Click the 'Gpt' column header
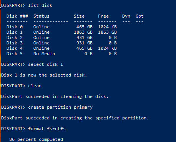176x142 pixels. pos(139,16)
